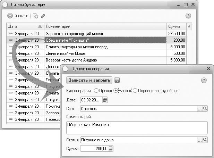Open the Статья selection list button
Screen dimensions: 214x158
(199, 140)
